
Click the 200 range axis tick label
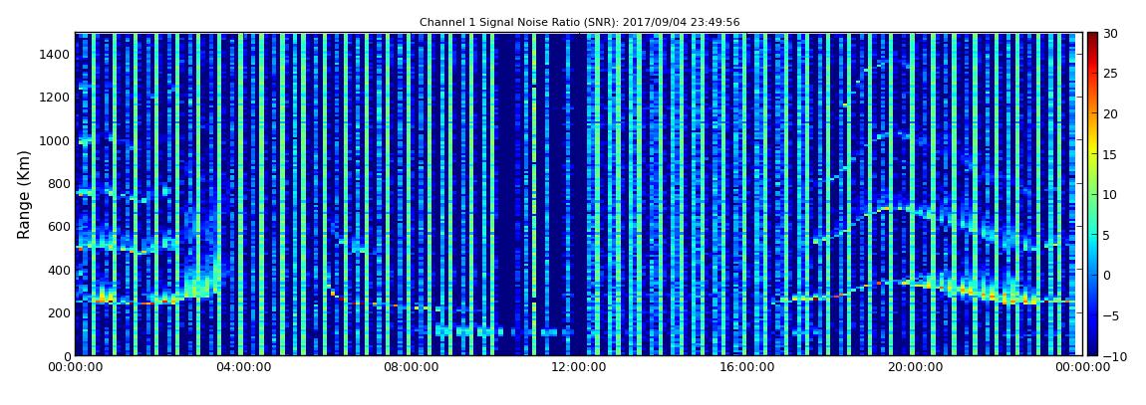pos(59,313)
